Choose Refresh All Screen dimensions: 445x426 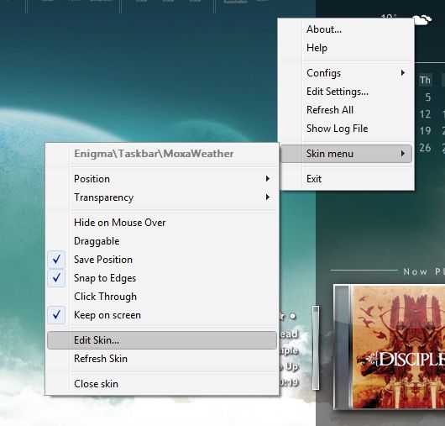(x=346, y=110)
